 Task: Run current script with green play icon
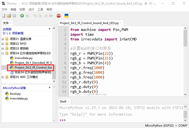pyautogui.click(x=22, y=16)
